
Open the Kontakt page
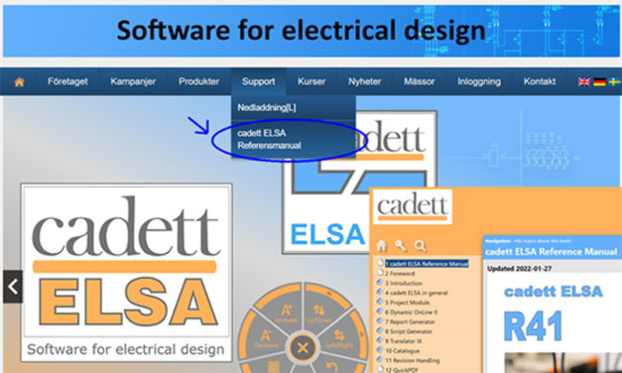coord(540,81)
